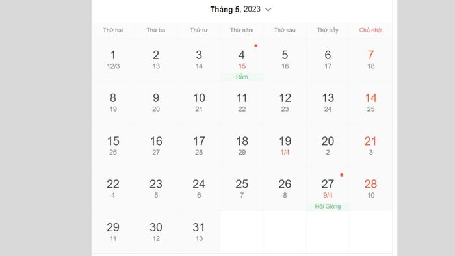Select May 16 in the calendar
The image size is (455, 256).
coord(156,146)
